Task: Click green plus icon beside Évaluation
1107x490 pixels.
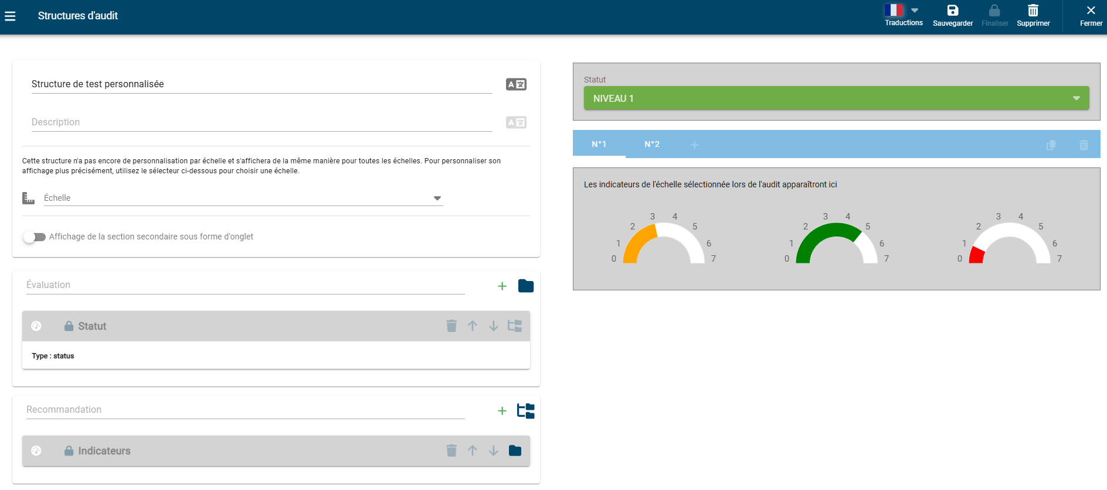Action: click(502, 286)
